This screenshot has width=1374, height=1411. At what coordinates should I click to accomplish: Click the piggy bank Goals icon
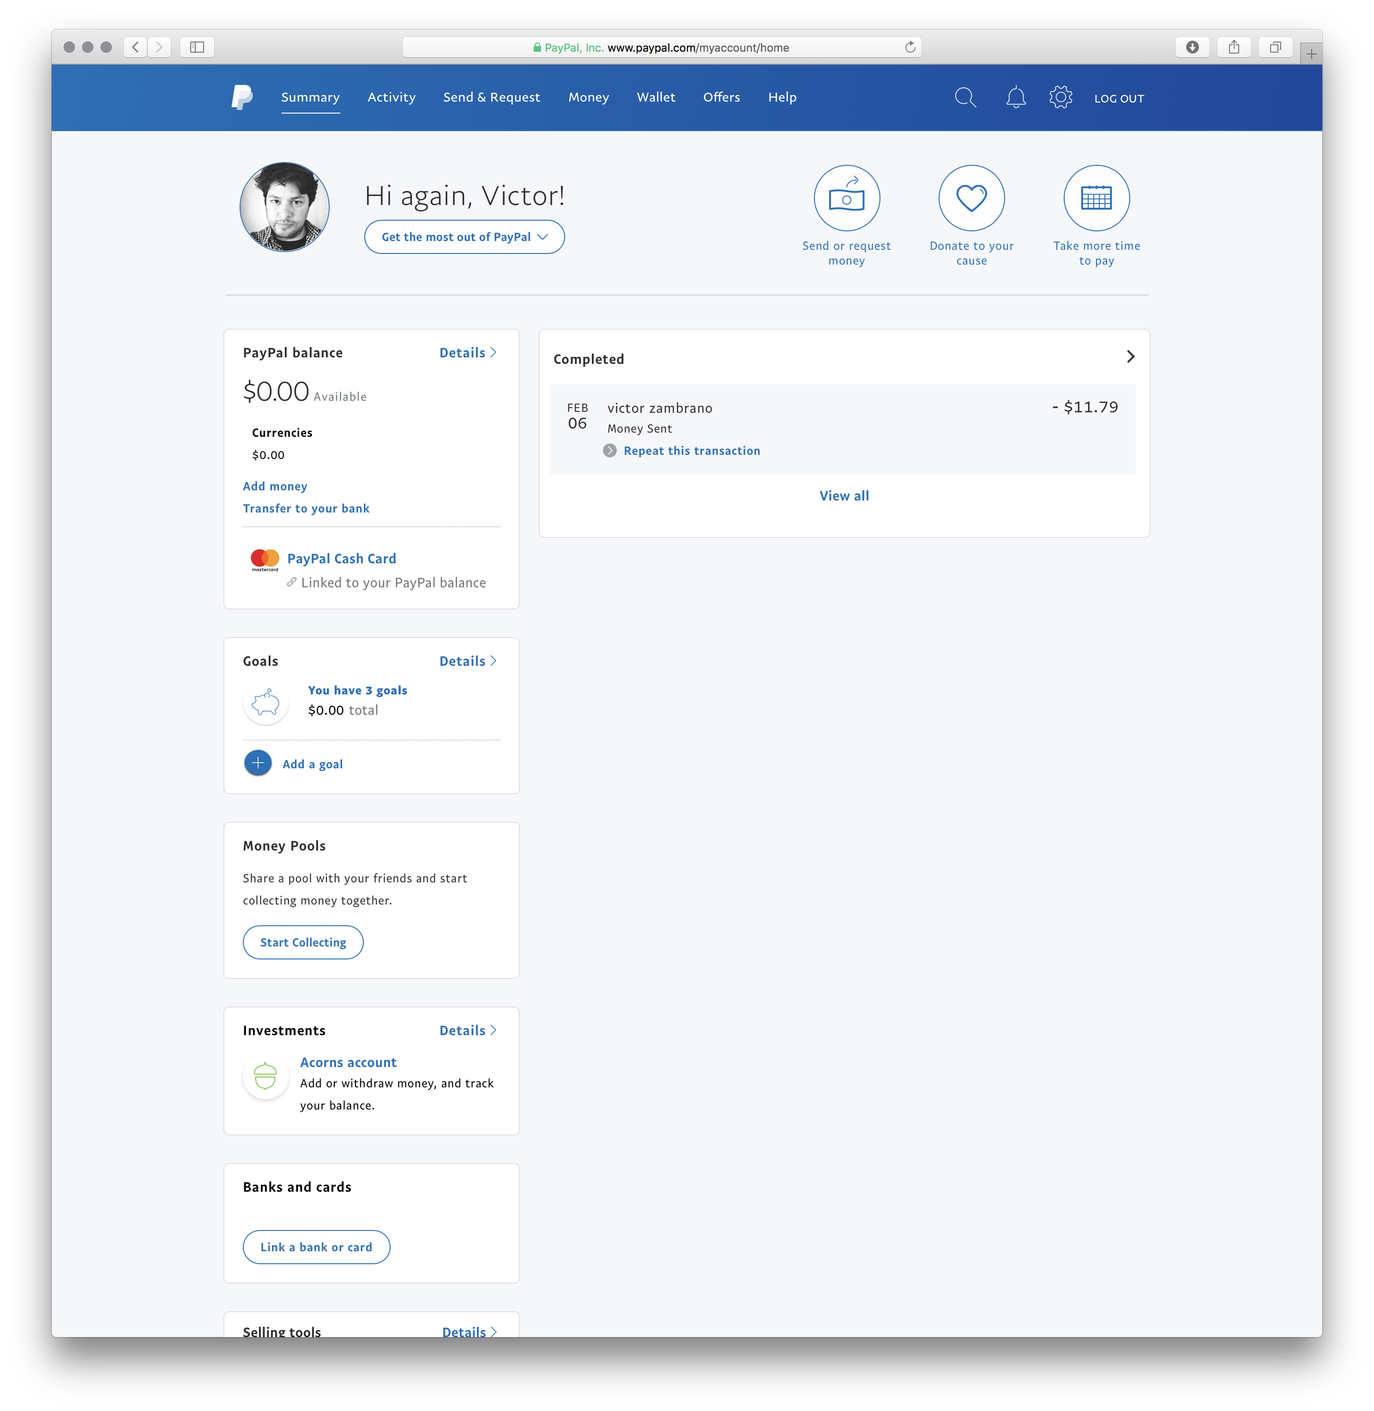(265, 701)
